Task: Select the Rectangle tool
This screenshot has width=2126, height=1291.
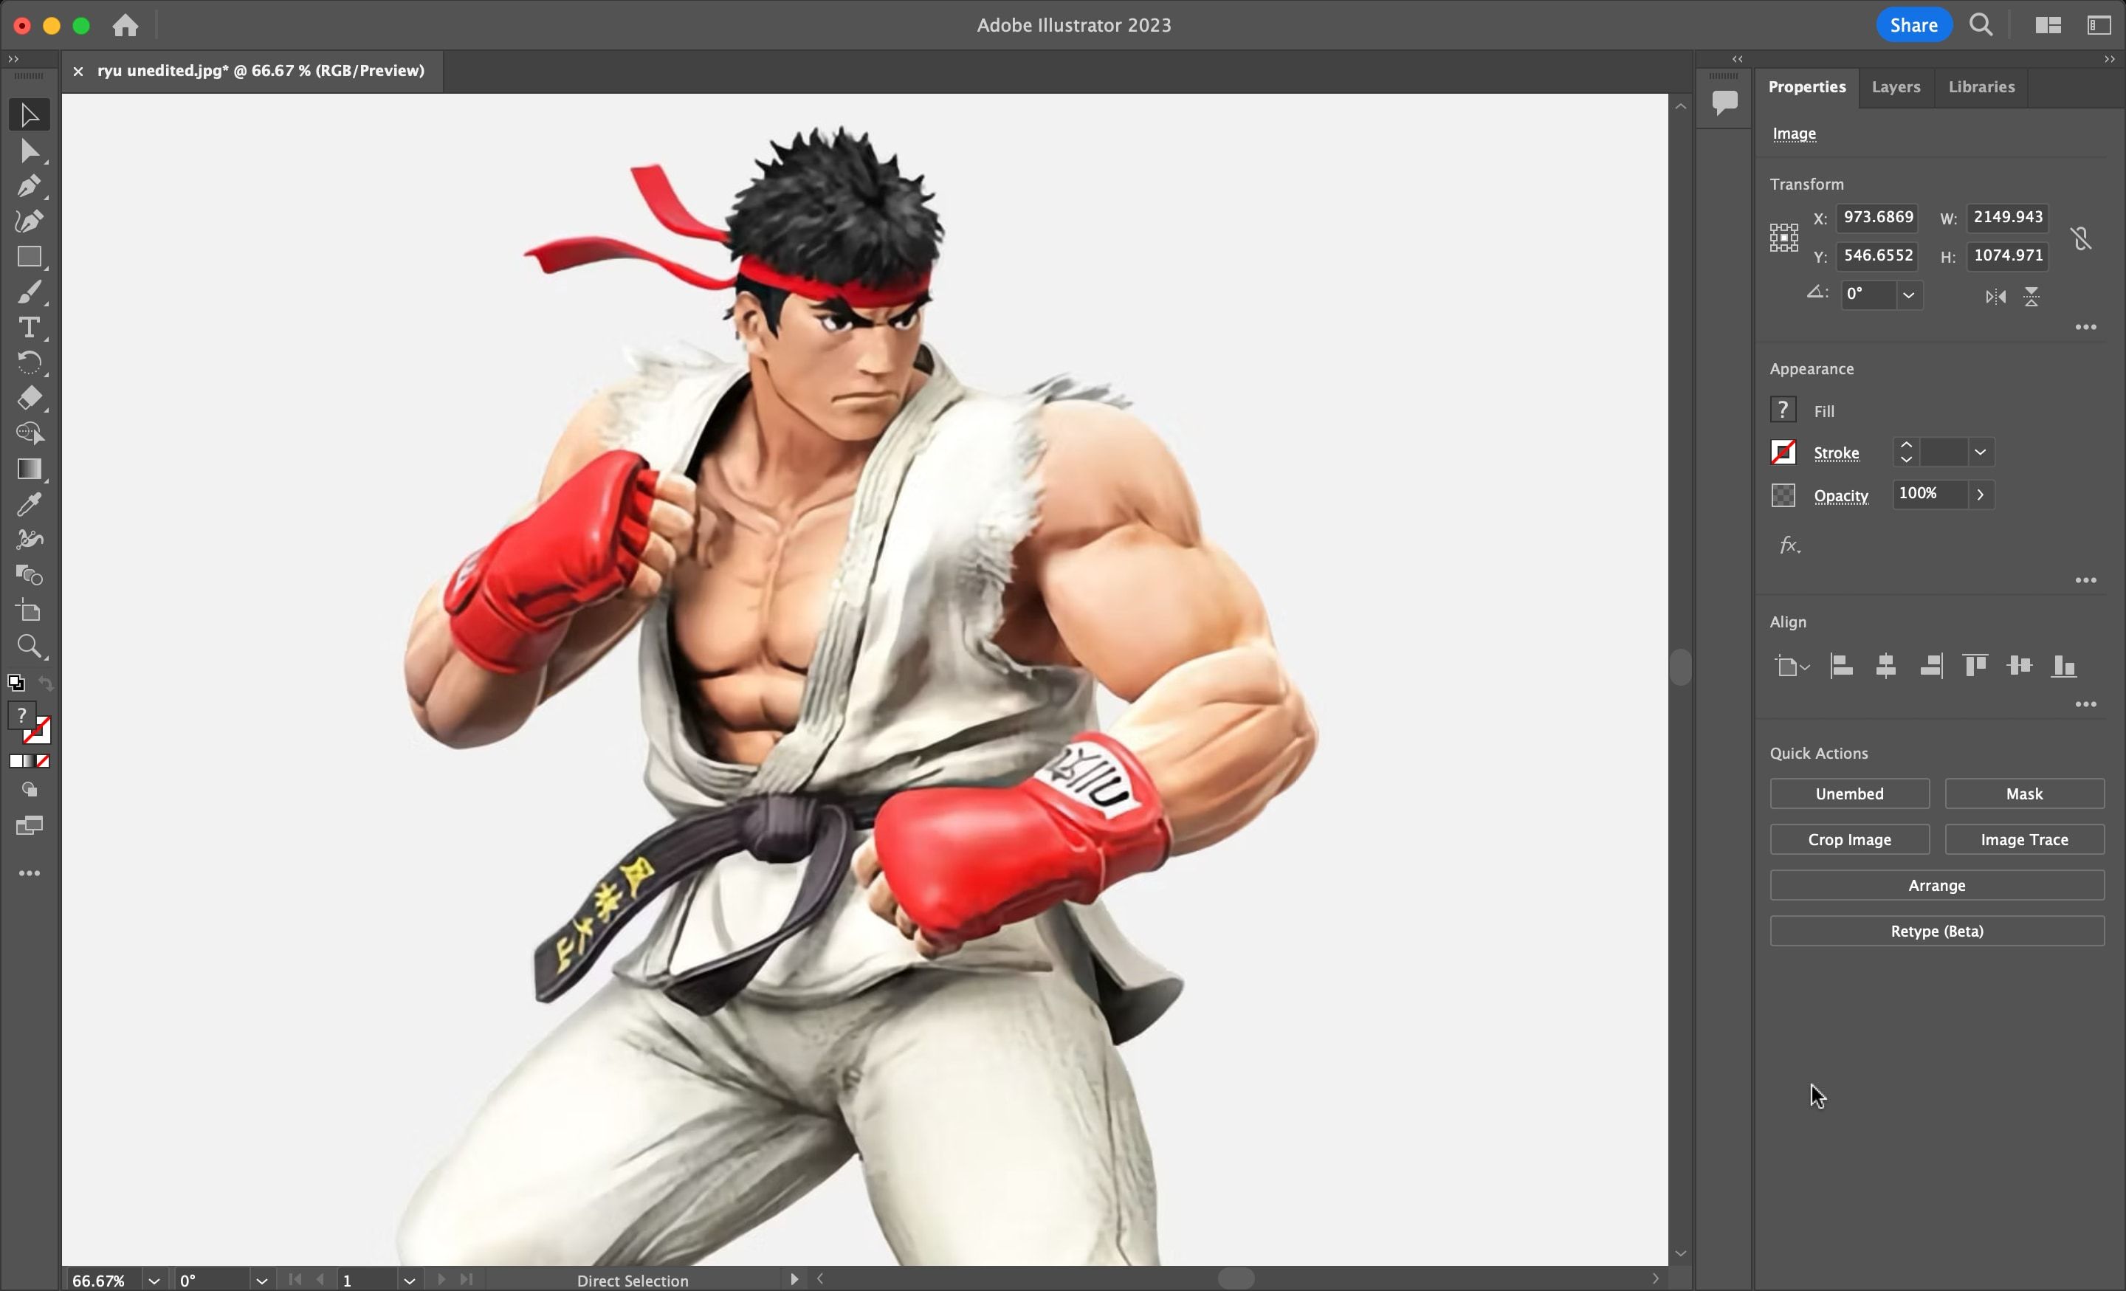Action: click(29, 257)
